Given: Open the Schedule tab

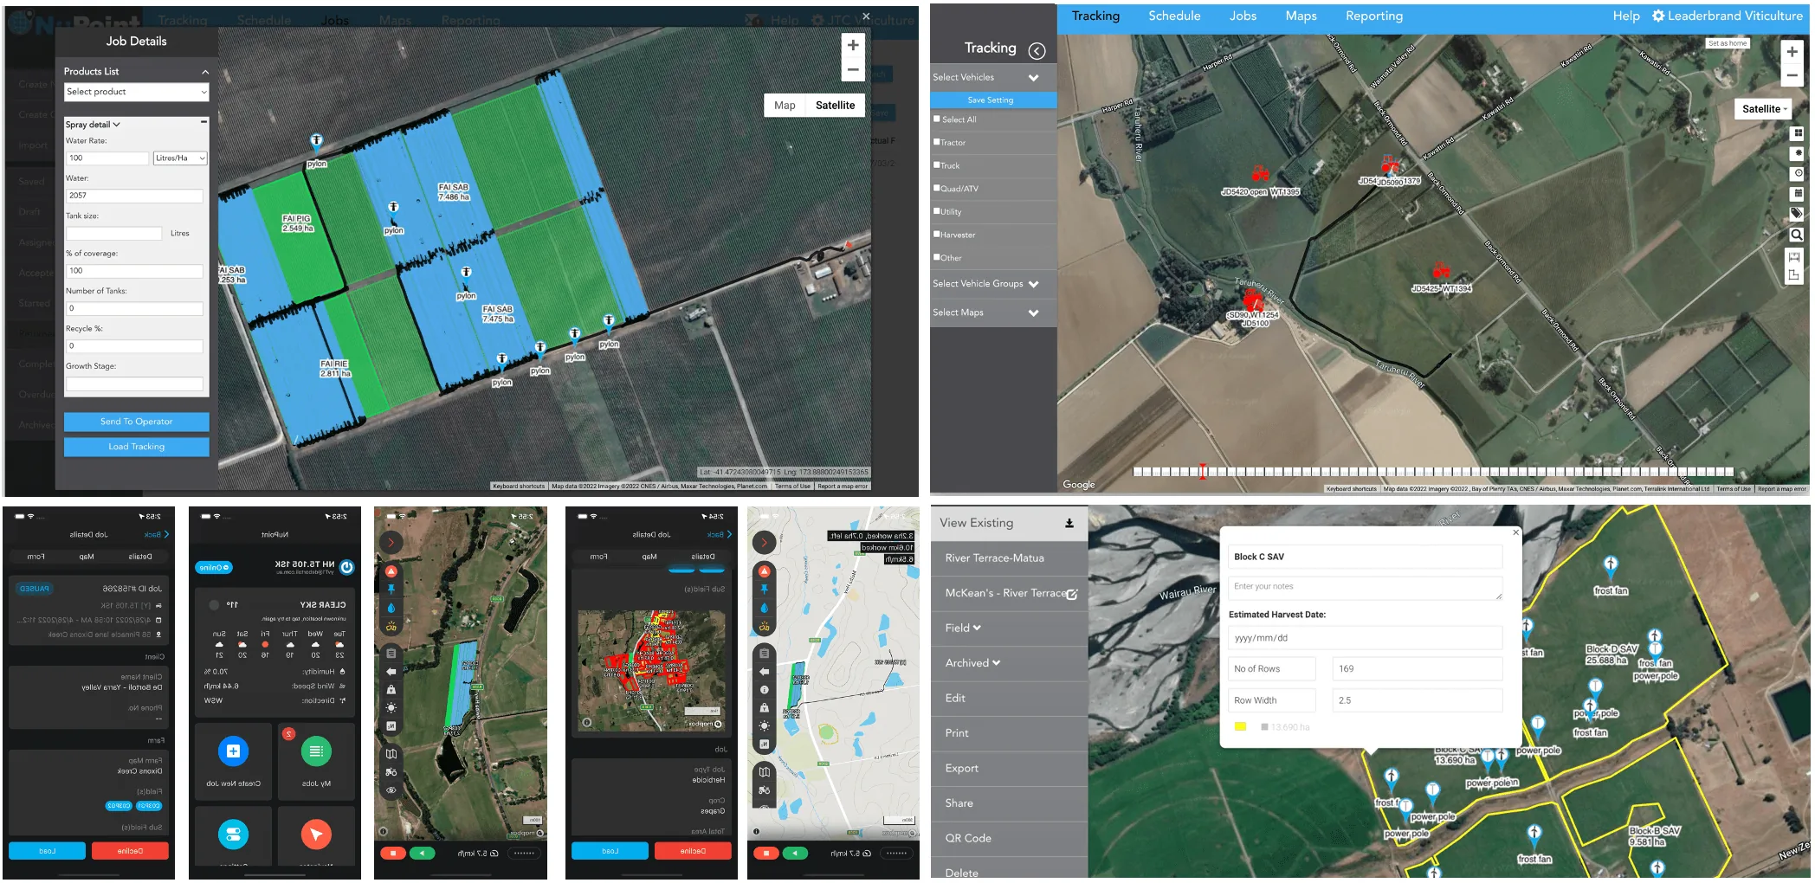Looking at the screenshot, I should coord(1174,16).
